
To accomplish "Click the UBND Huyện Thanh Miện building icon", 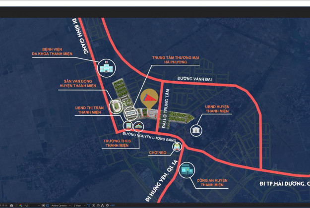I will click(197, 130).
